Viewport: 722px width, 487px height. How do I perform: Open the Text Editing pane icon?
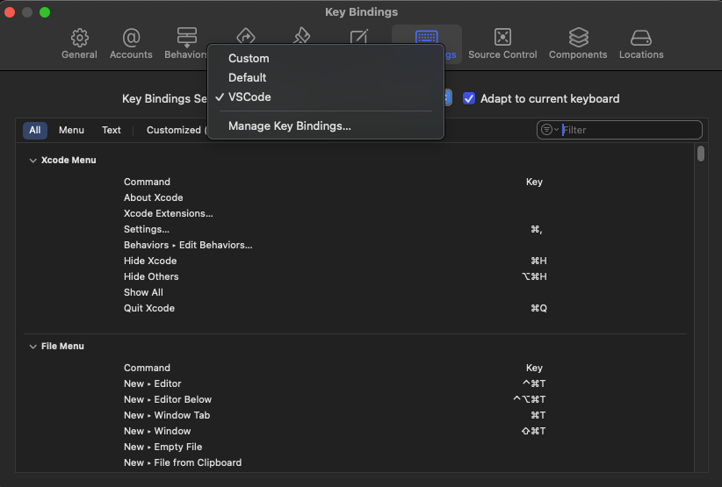(x=358, y=36)
